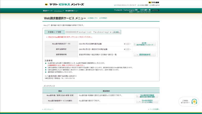Click the Web請求書(直近データ) row label
Image resolution: width=202 pixels, height=114 pixels.
(x=61, y=44)
